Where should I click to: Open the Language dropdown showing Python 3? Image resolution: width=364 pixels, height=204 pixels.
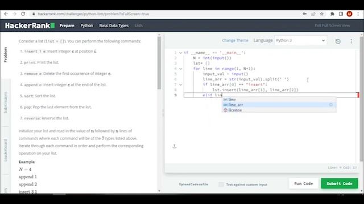301,40
